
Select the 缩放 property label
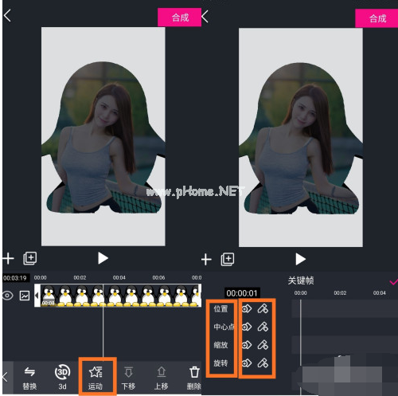pos(220,345)
